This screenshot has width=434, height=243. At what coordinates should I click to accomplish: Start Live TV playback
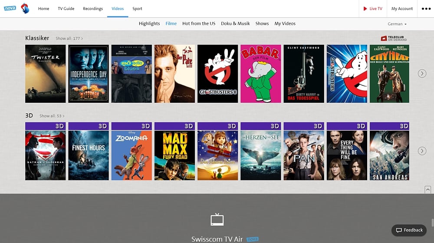pyautogui.click(x=372, y=9)
